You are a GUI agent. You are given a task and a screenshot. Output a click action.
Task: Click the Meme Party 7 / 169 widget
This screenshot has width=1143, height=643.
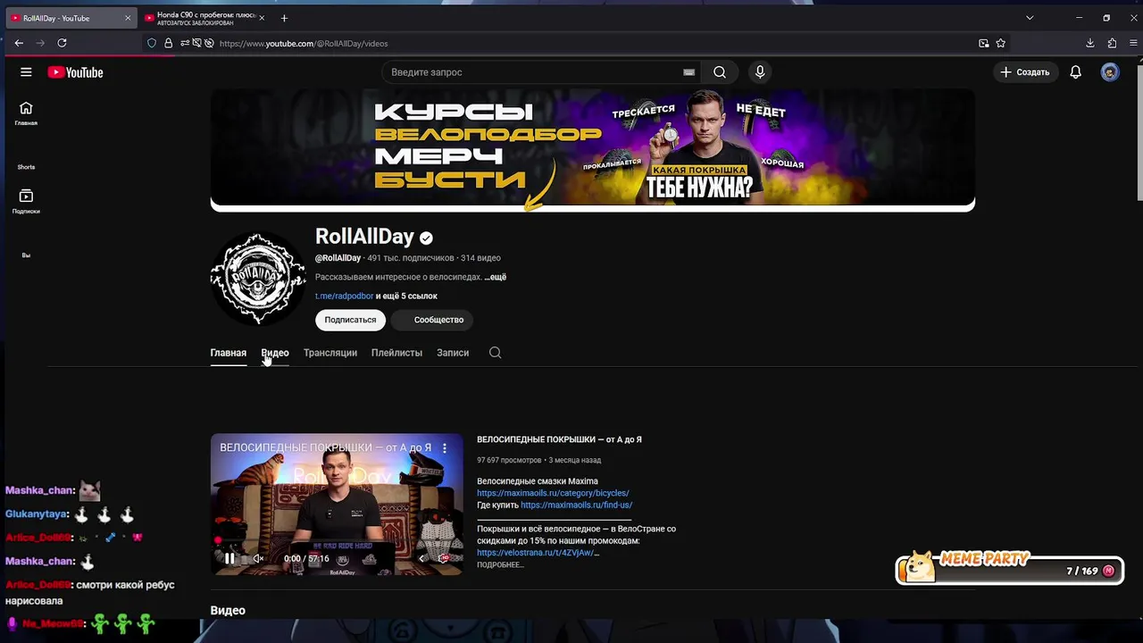click(x=1009, y=569)
